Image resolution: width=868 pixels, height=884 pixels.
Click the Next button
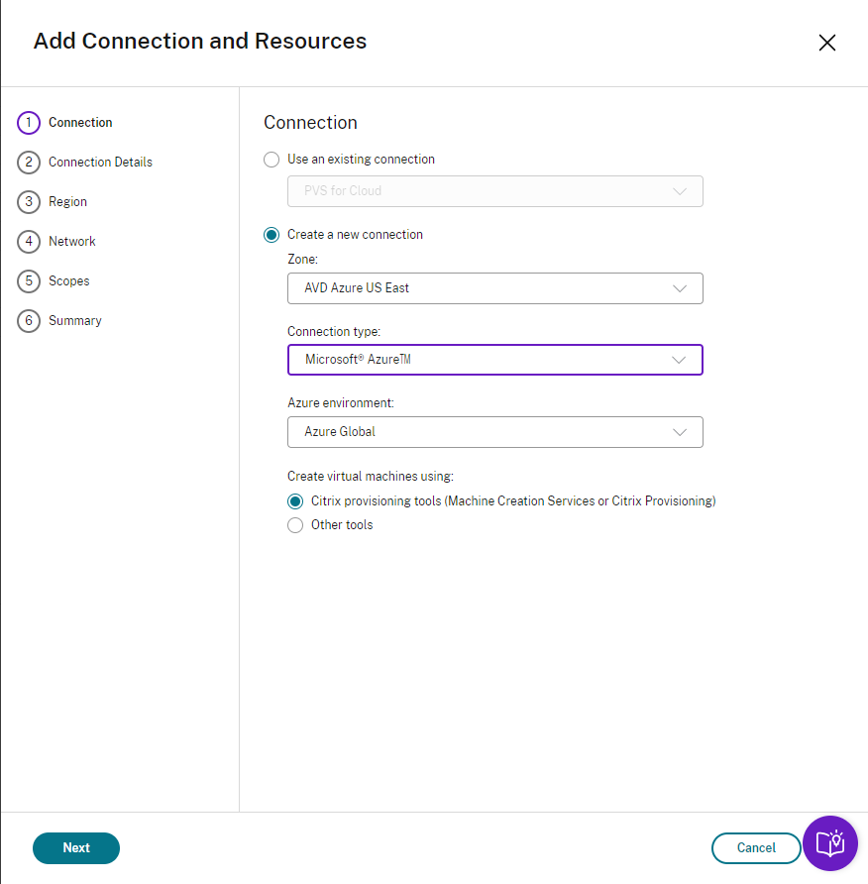(76, 848)
